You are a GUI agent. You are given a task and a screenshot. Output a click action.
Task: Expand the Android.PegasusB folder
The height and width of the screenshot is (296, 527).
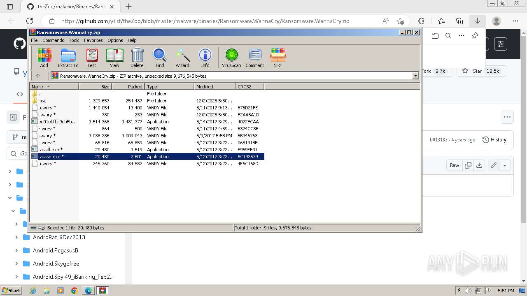click(x=16, y=250)
